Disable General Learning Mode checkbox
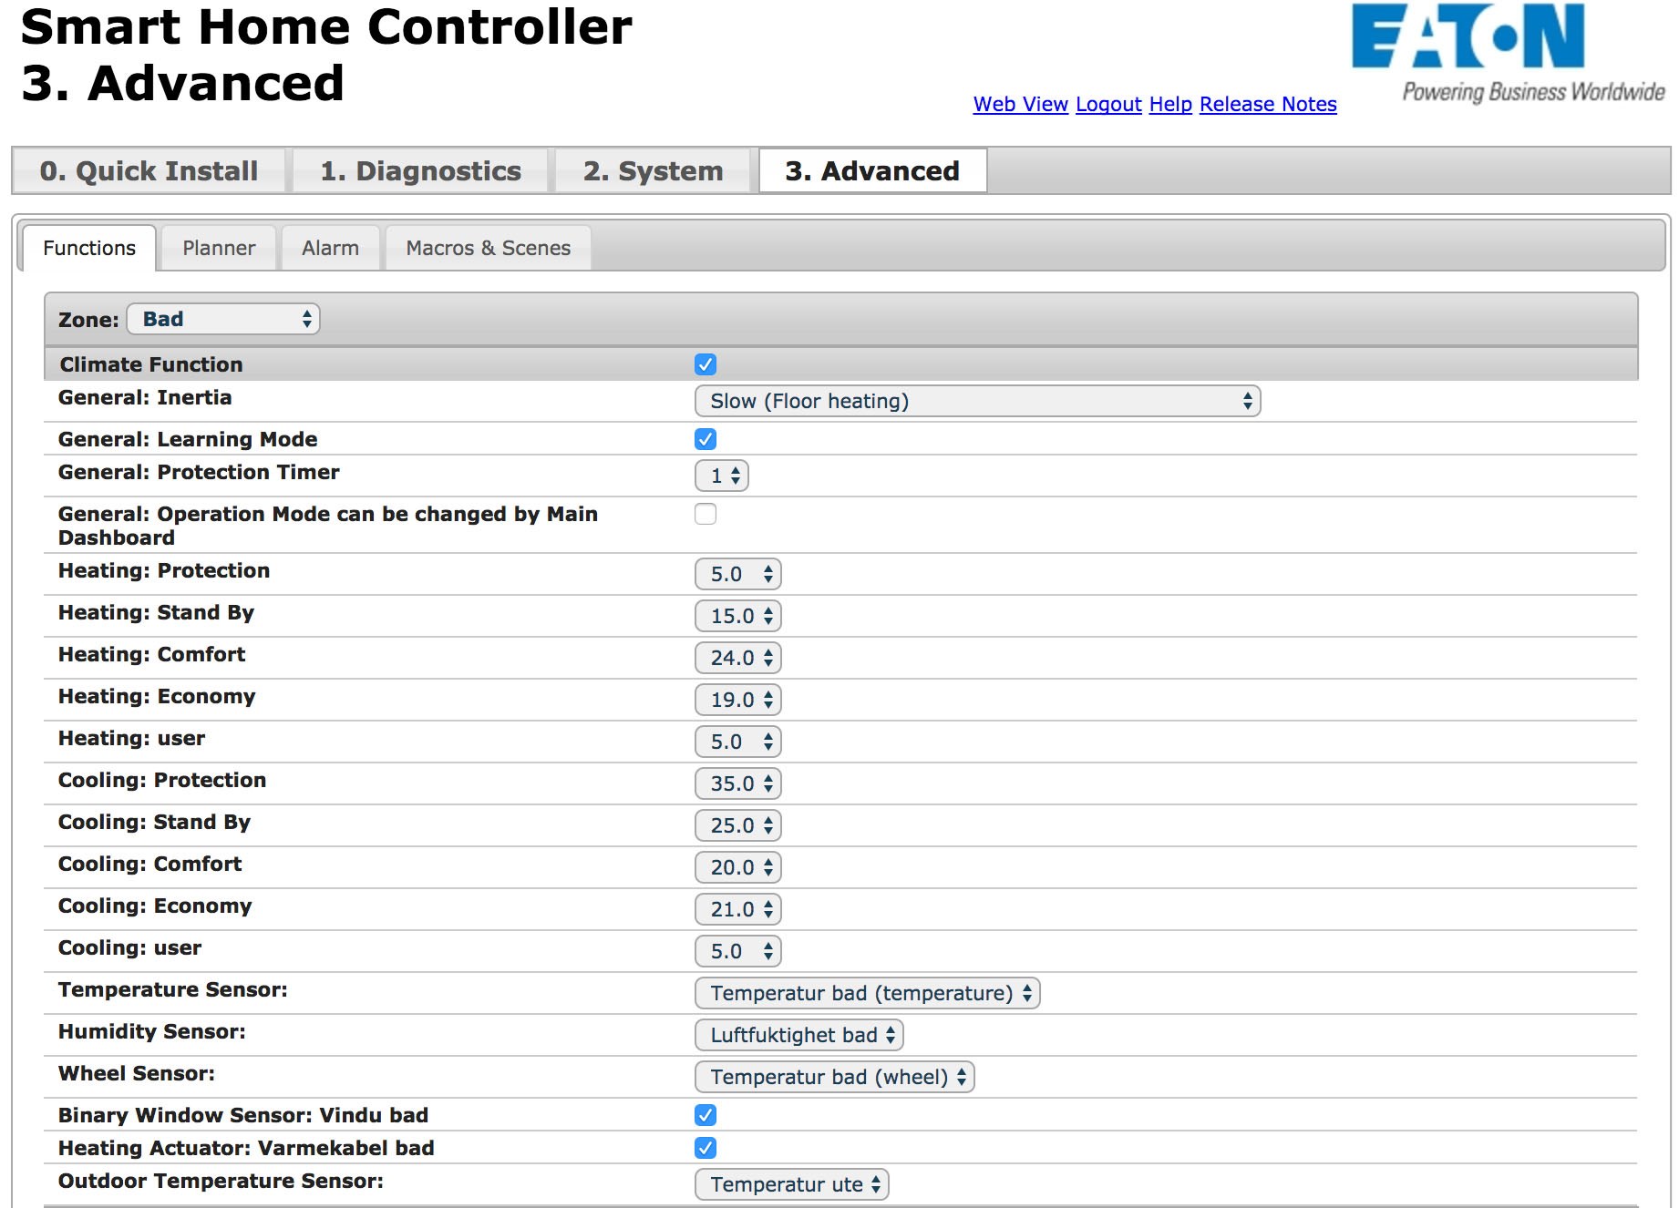1679x1208 pixels. [706, 439]
